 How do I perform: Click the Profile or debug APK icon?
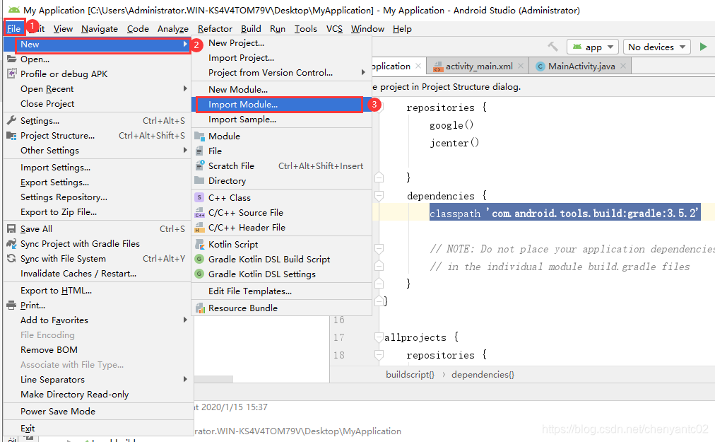[x=11, y=74]
